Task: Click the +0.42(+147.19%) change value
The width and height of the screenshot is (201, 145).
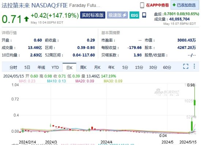Action: 55,15
